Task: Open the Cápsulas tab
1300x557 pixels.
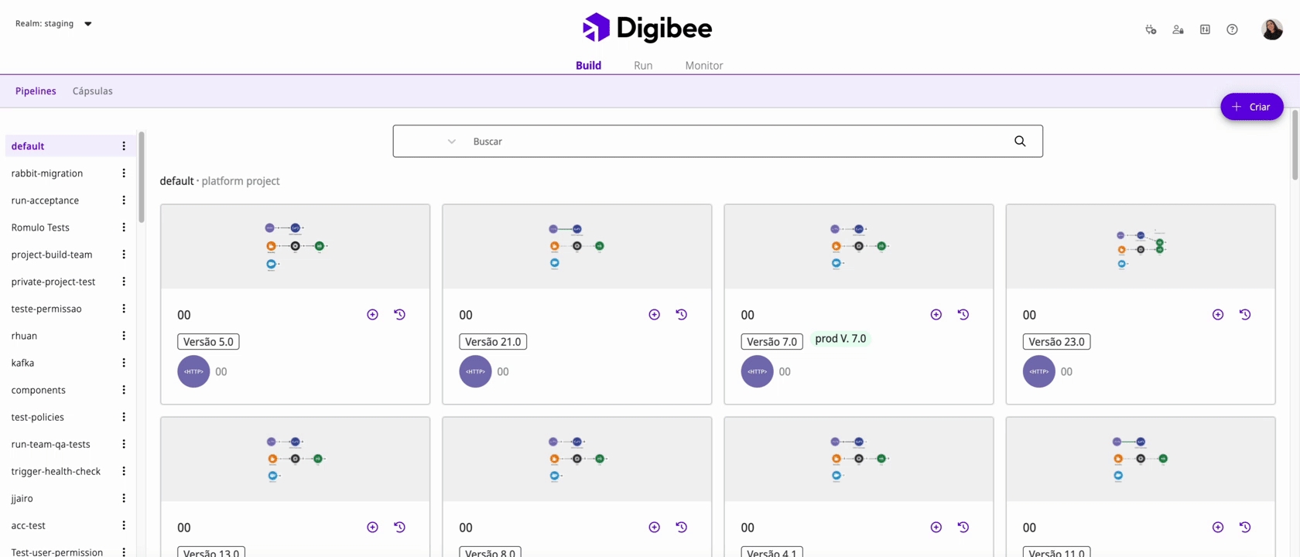Action: [92, 91]
